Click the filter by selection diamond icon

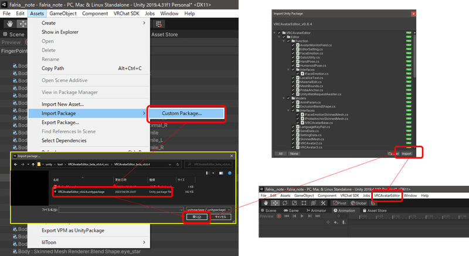(x=328, y=222)
